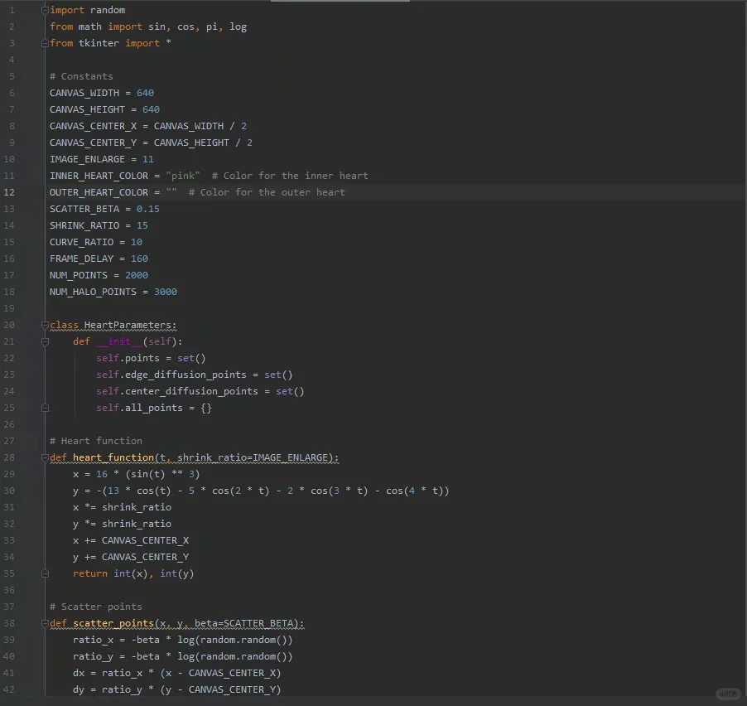Click 'y *= shrink_ratio' line
The image size is (747, 706).
coord(122,524)
